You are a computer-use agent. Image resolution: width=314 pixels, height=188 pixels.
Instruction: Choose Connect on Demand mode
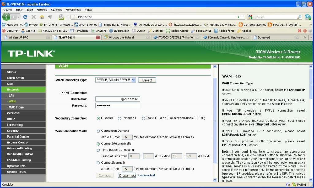[x=98, y=131]
